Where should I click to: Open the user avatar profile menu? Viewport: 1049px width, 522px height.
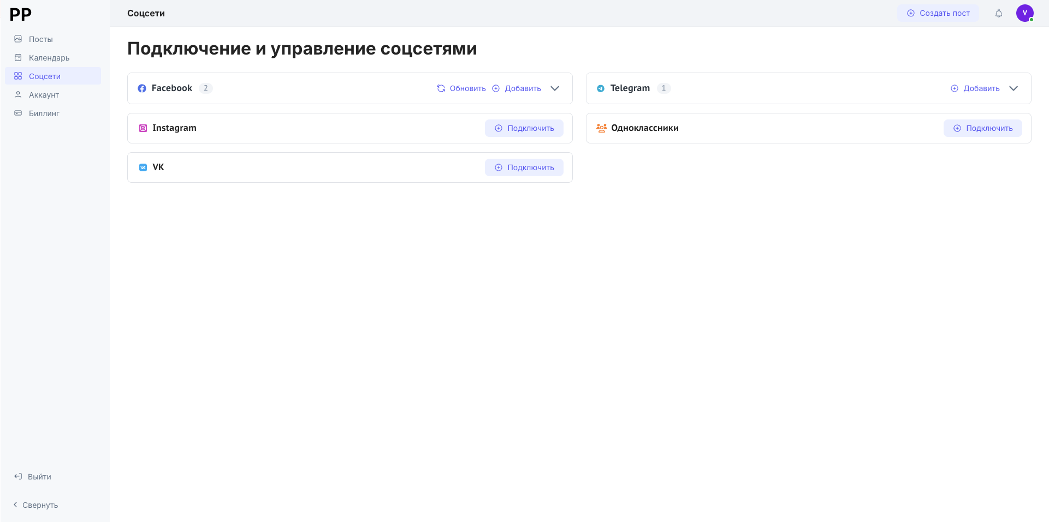tap(1024, 13)
